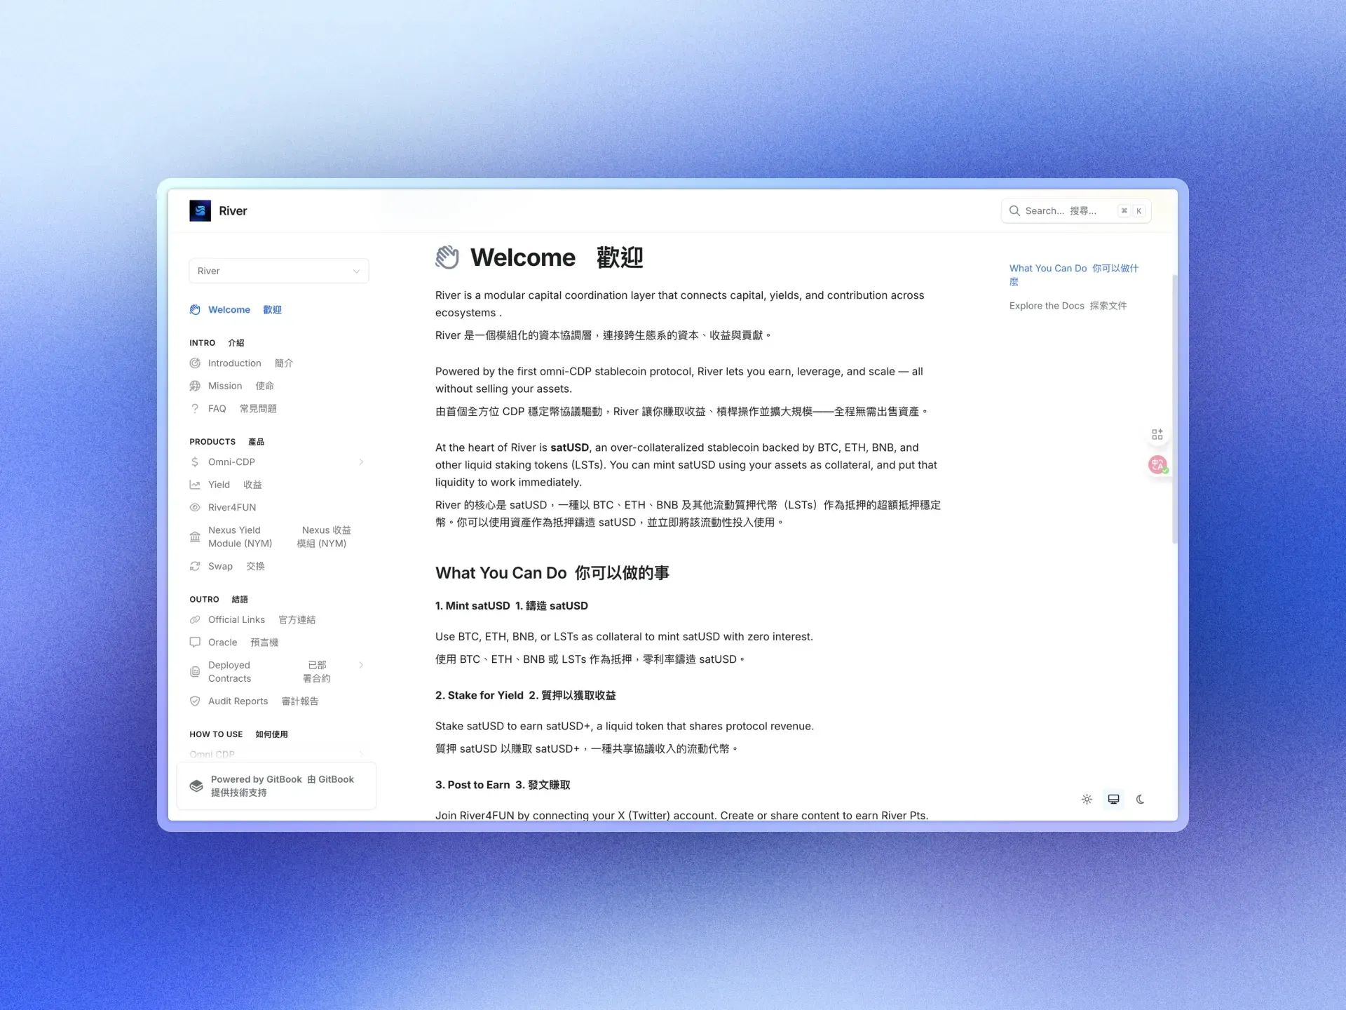Screen dimensions: 1346x1010
Task: Click the '2. Stake for Yield' heading
Action: click(x=525, y=695)
